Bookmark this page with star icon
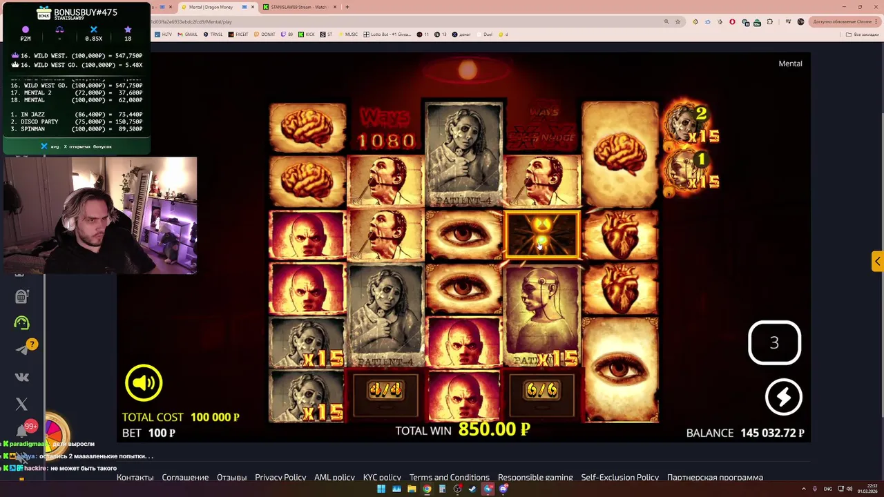 point(678,21)
